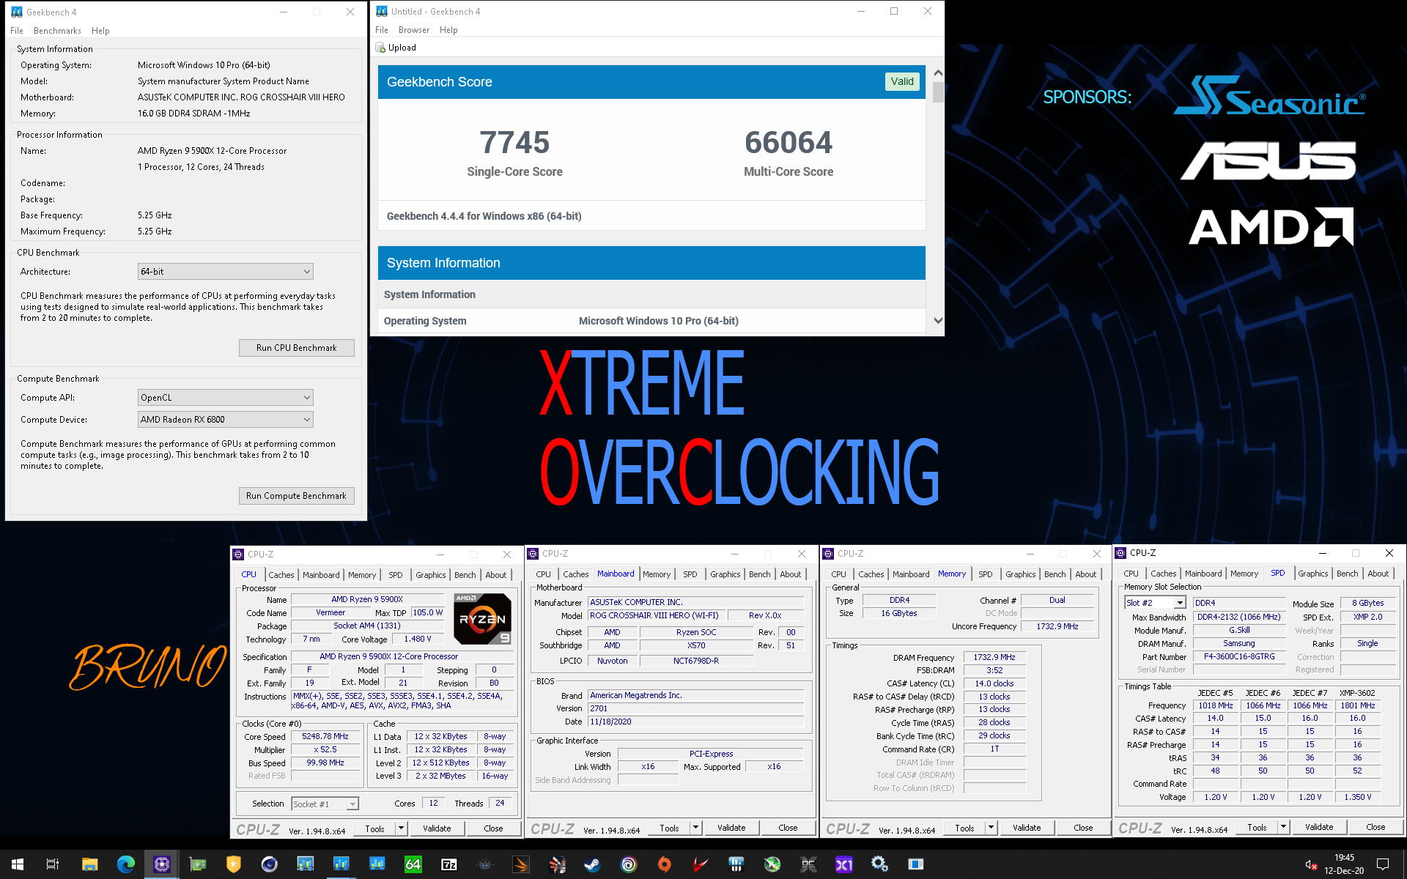The image size is (1407, 879).
Task: Switch to Caches tab in the CPU-tab CPU-Z window
Action: click(x=281, y=575)
